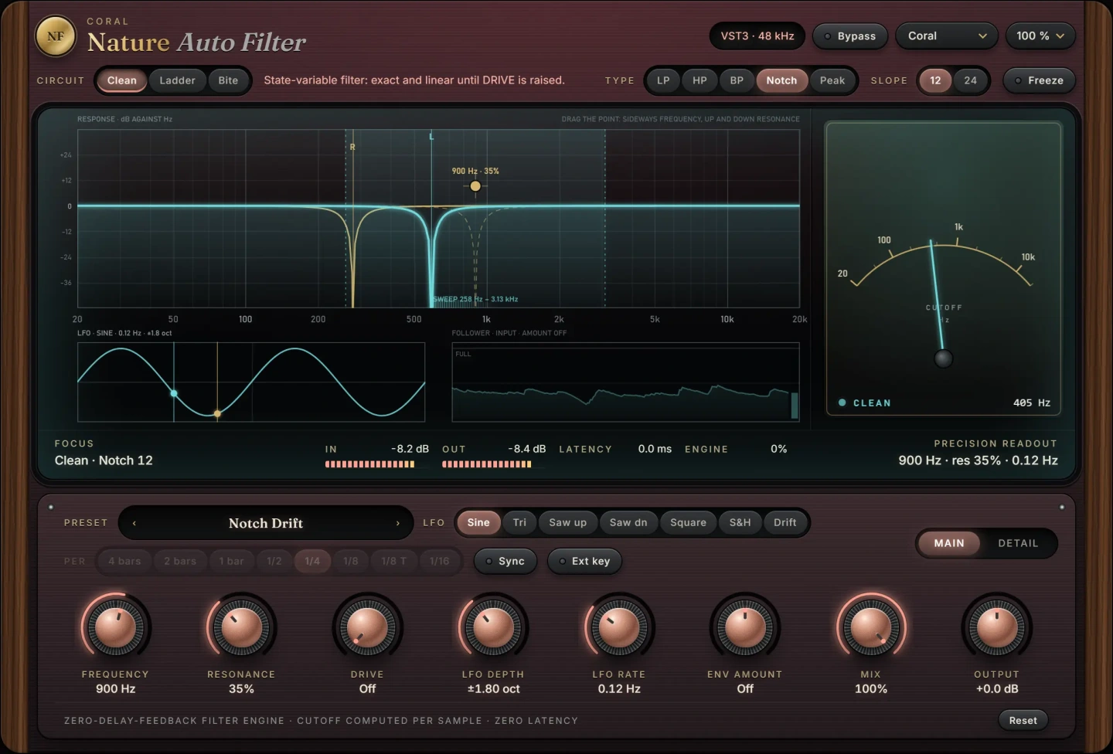Screen dimensions: 1113x754
Task: Click the DRIVE knob
Action: pyautogui.click(x=367, y=627)
